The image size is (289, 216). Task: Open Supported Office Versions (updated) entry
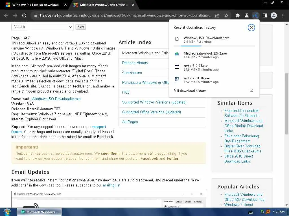152,112
